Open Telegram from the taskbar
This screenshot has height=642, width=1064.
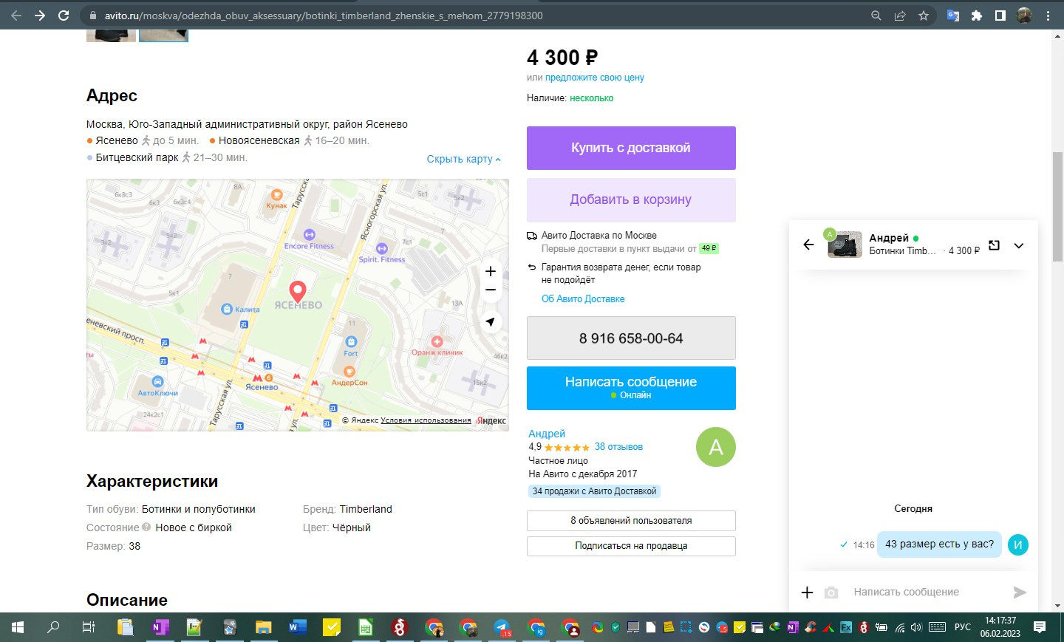pos(502,627)
